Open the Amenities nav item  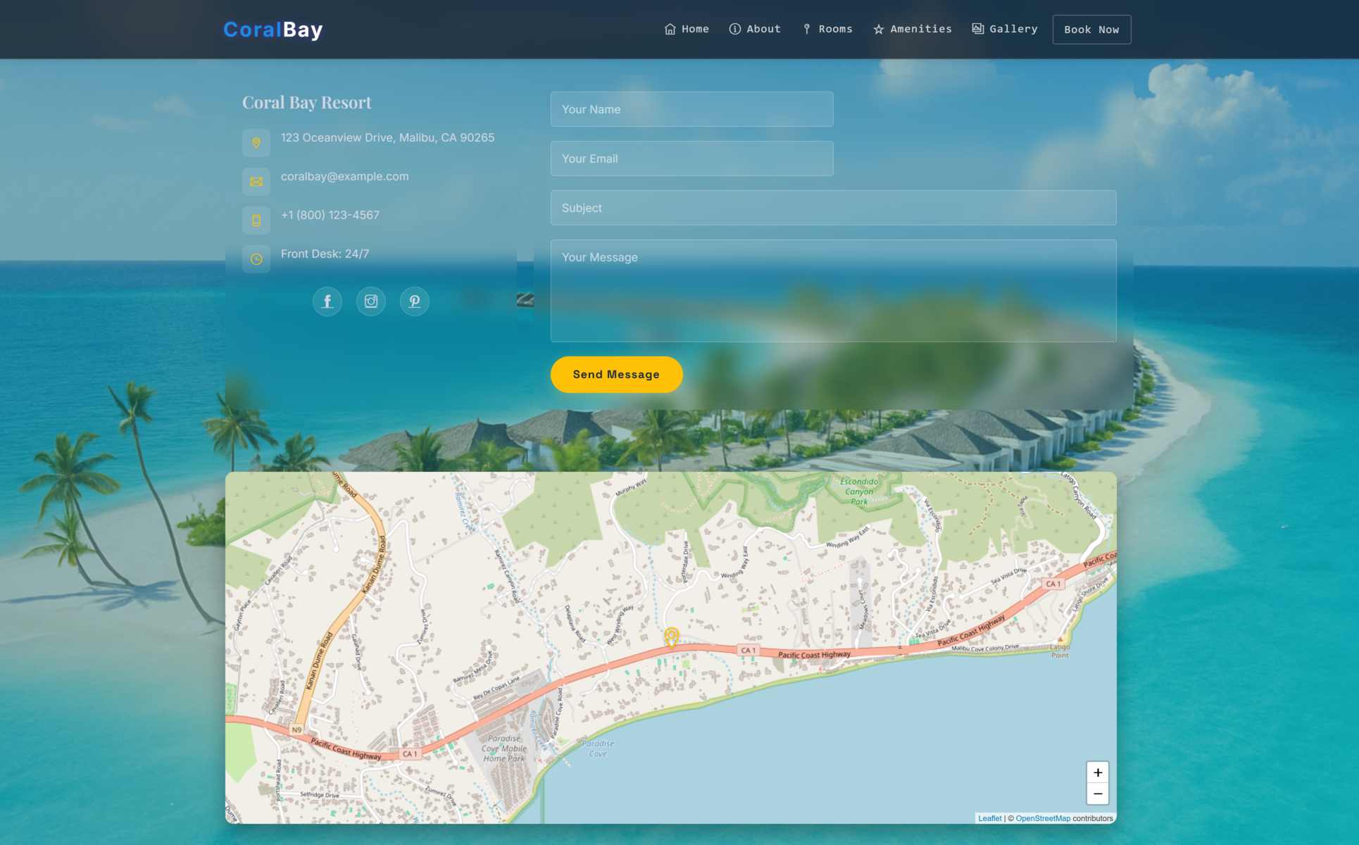[x=913, y=29]
